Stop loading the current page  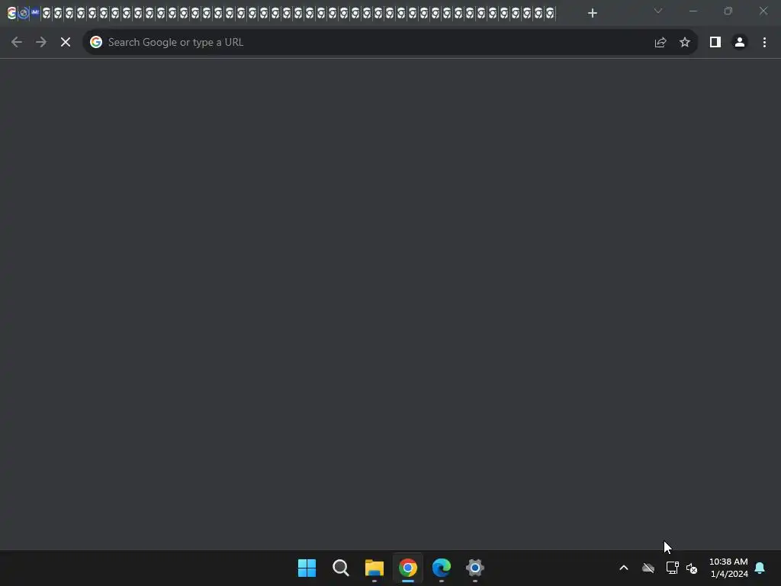click(x=66, y=43)
